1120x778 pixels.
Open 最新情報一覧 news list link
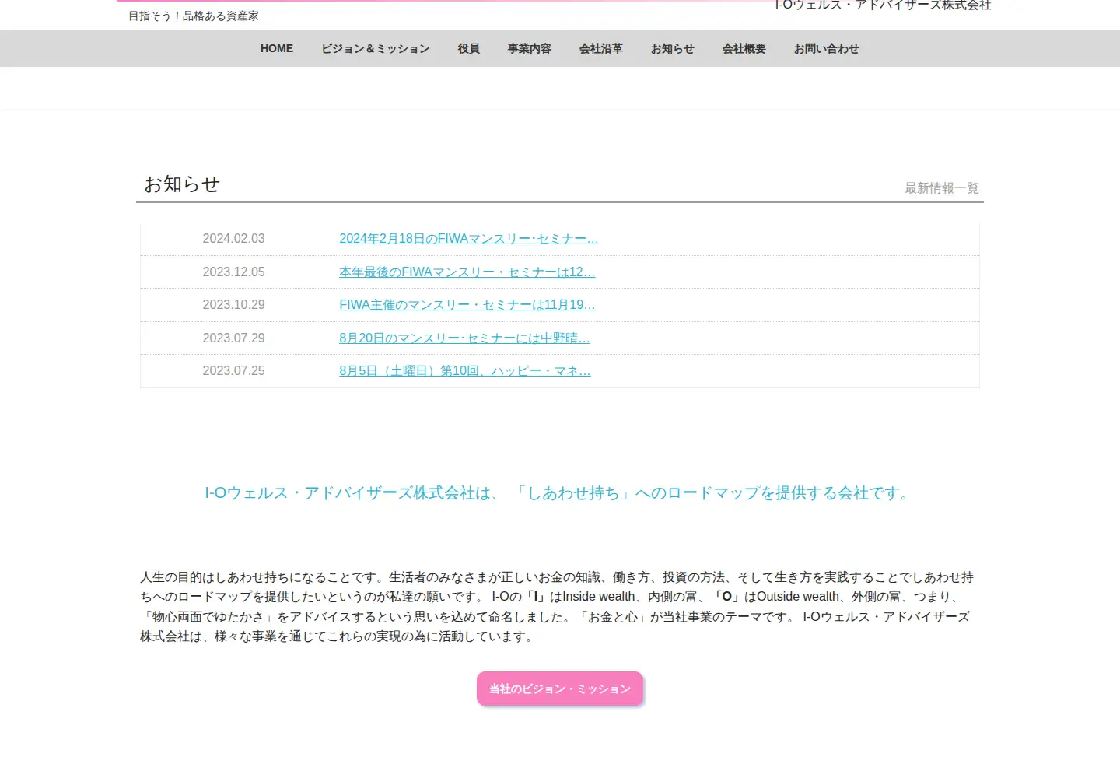(942, 187)
